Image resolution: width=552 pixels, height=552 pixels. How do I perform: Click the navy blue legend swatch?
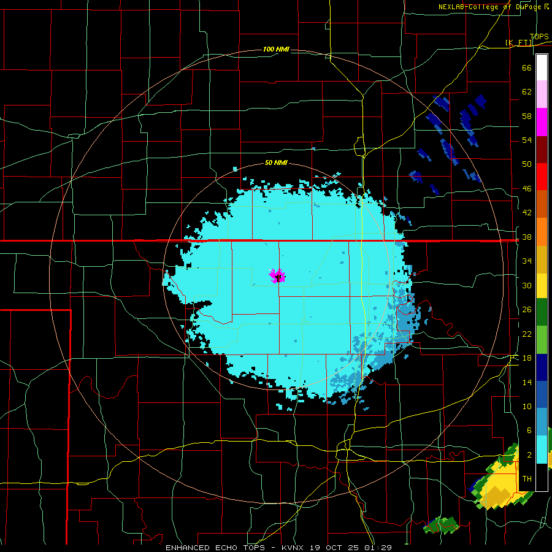tap(542, 367)
